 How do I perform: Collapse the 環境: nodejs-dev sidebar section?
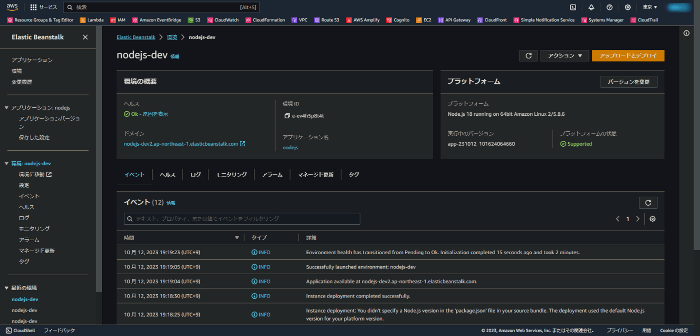coord(6,163)
